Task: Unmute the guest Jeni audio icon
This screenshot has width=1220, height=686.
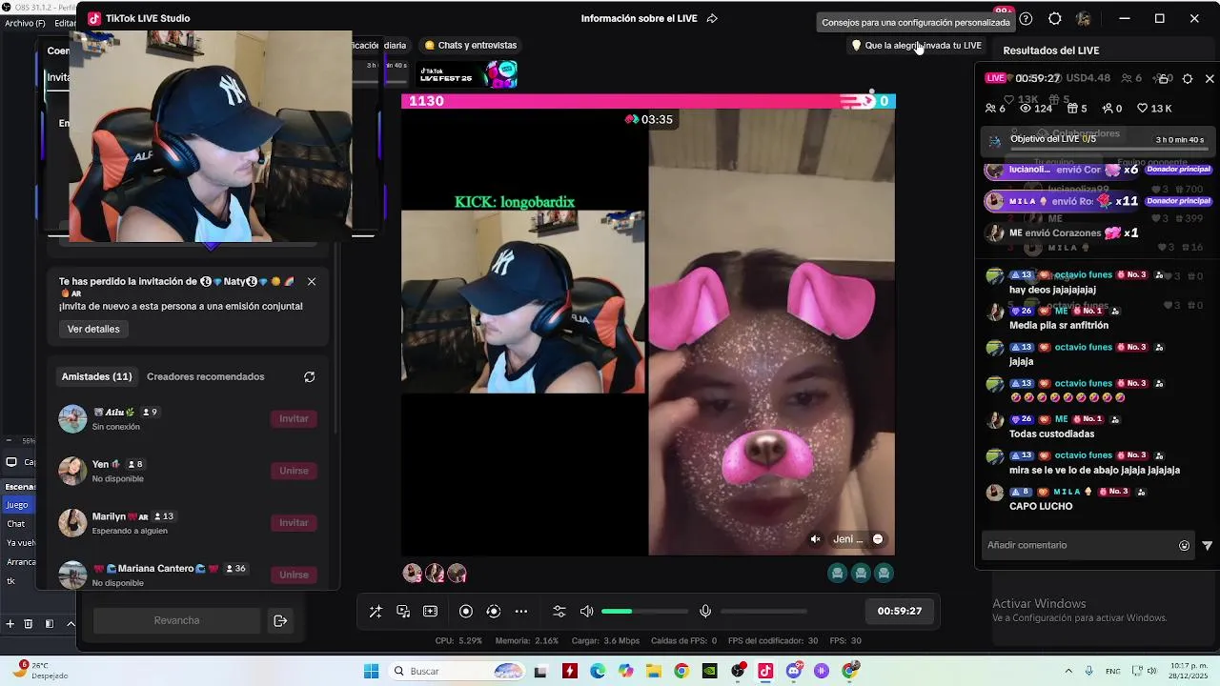Action: click(815, 539)
